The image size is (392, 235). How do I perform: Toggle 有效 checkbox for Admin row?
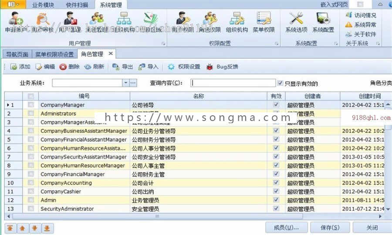(276, 200)
